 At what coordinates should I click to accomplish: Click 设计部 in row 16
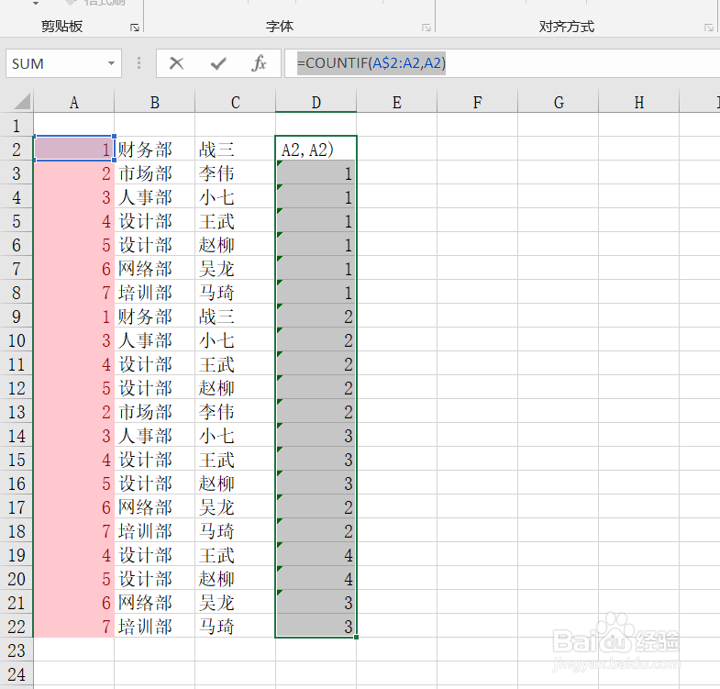pos(145,483)
